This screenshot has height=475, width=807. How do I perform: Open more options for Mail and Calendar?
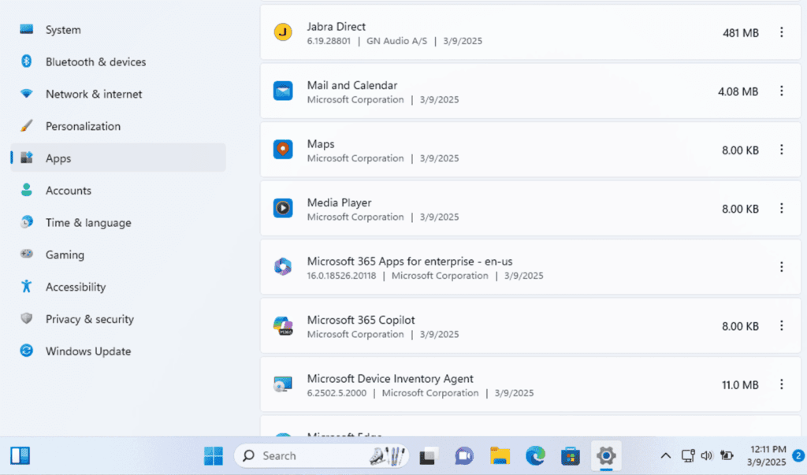tap(782, 91)
